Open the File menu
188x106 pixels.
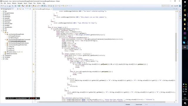click(1, 3)
